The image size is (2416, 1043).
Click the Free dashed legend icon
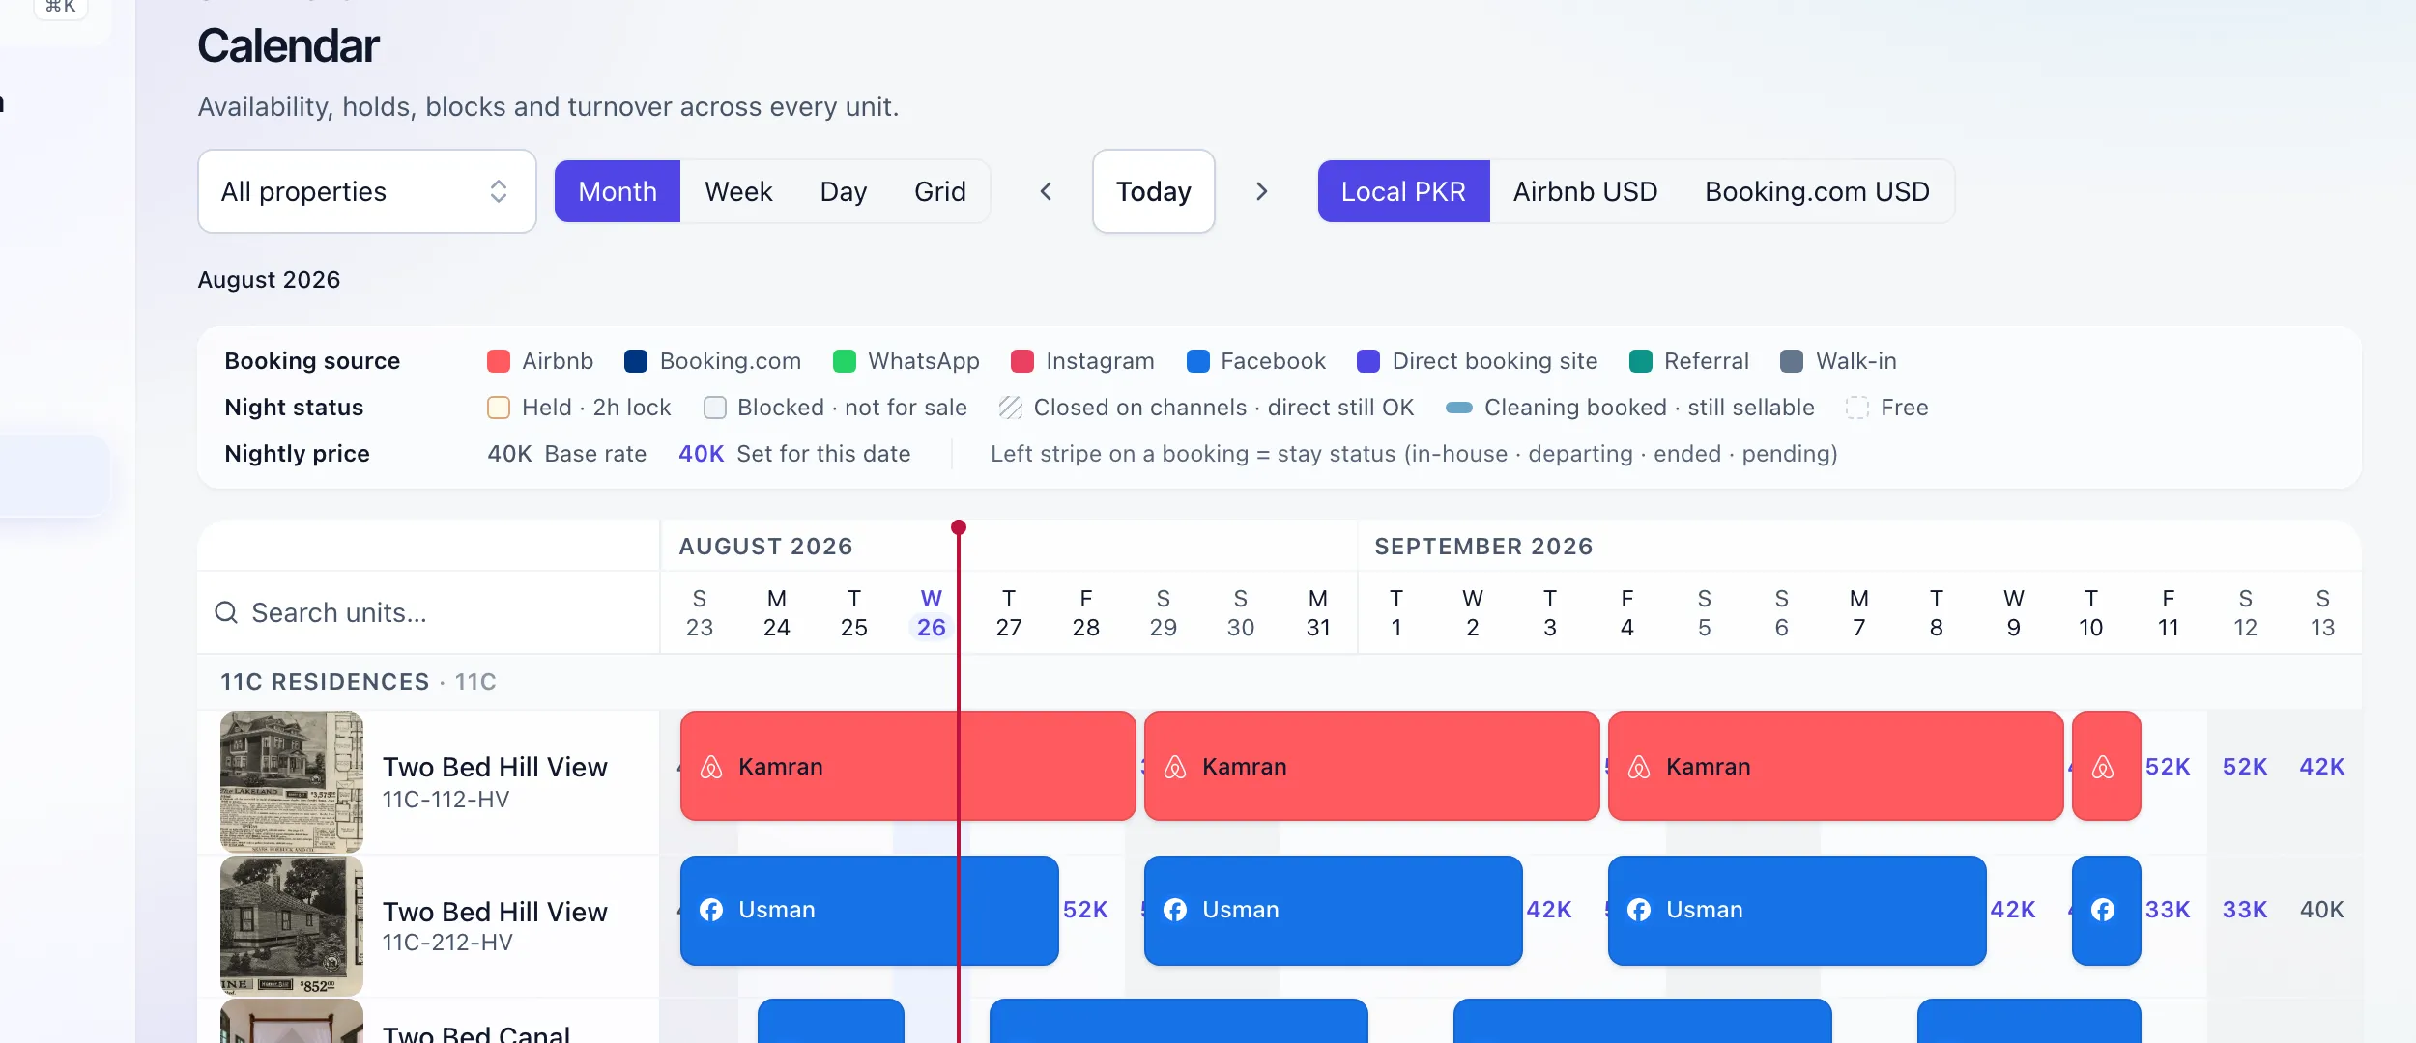click(1856, 408)
